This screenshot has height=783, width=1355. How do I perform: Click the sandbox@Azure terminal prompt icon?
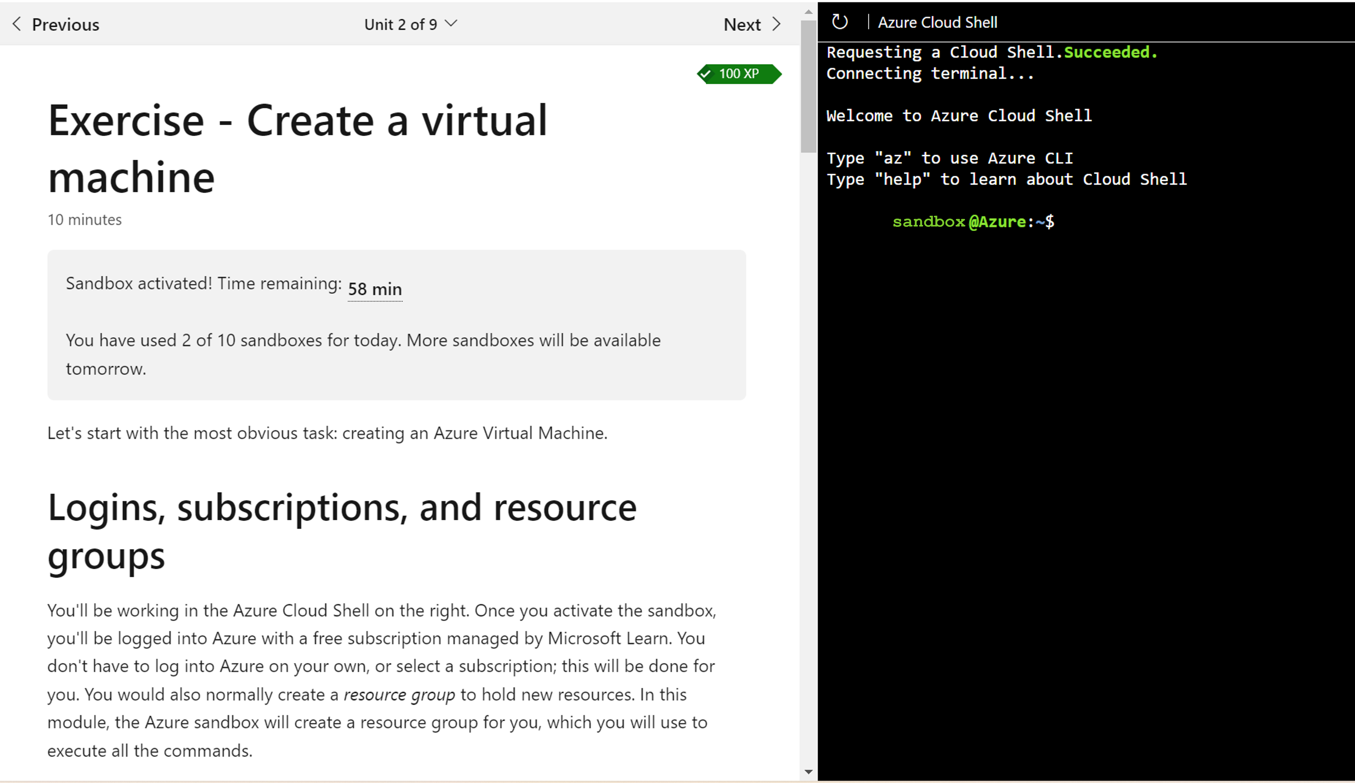(x=970, y=222)
